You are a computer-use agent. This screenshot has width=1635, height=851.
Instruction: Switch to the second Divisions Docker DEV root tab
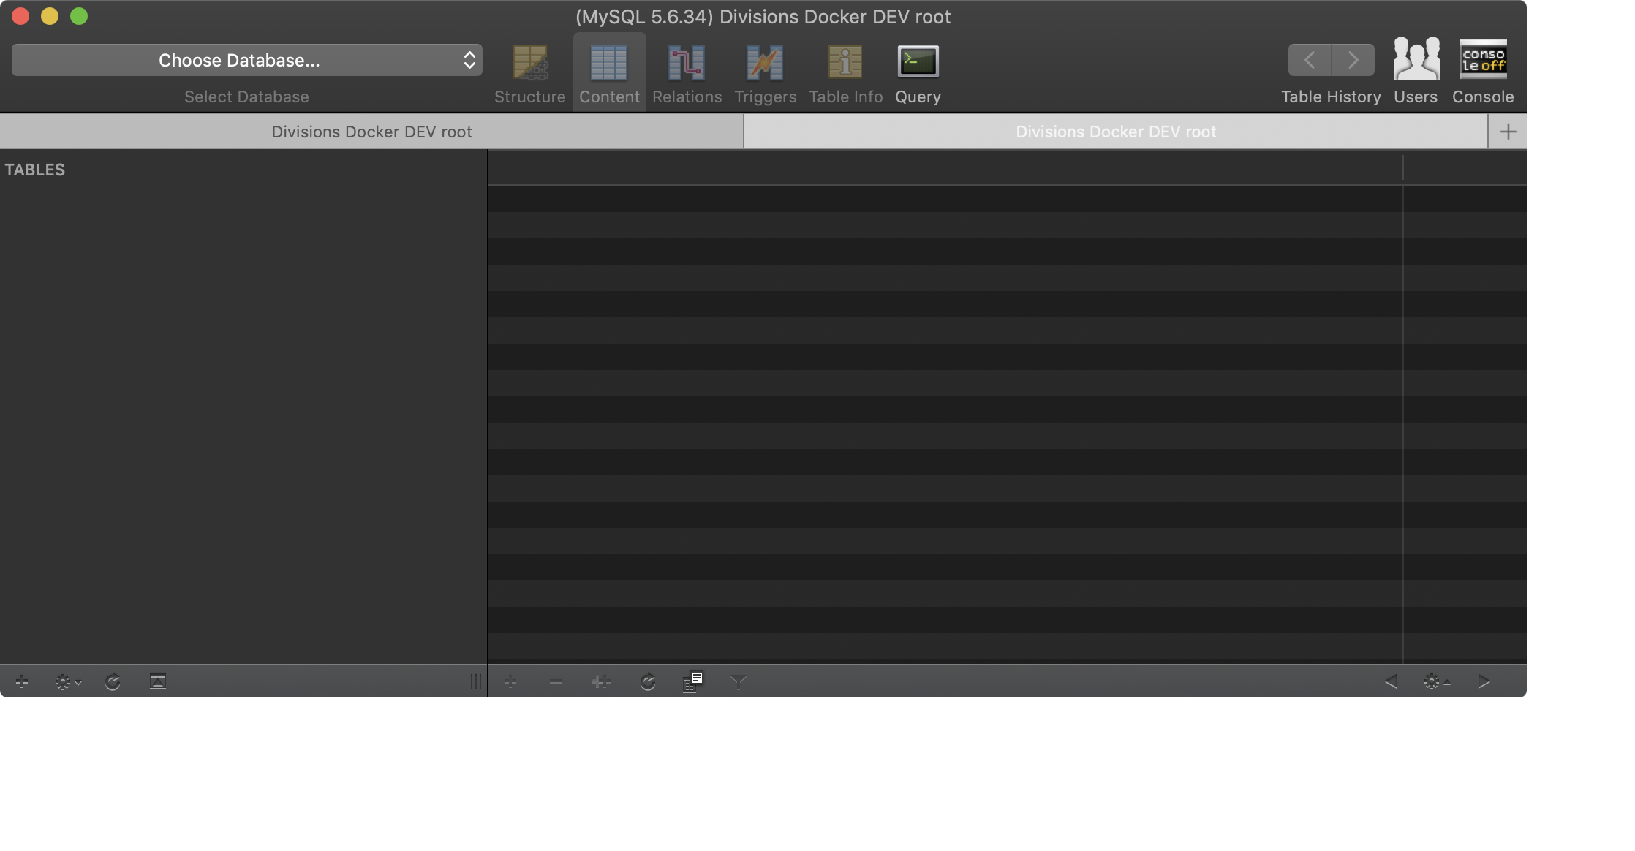1117,132
